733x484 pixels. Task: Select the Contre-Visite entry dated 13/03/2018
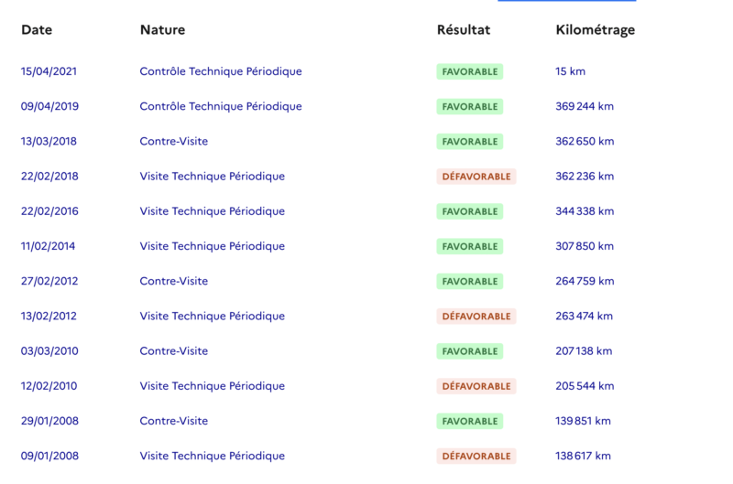click(173, 142)
